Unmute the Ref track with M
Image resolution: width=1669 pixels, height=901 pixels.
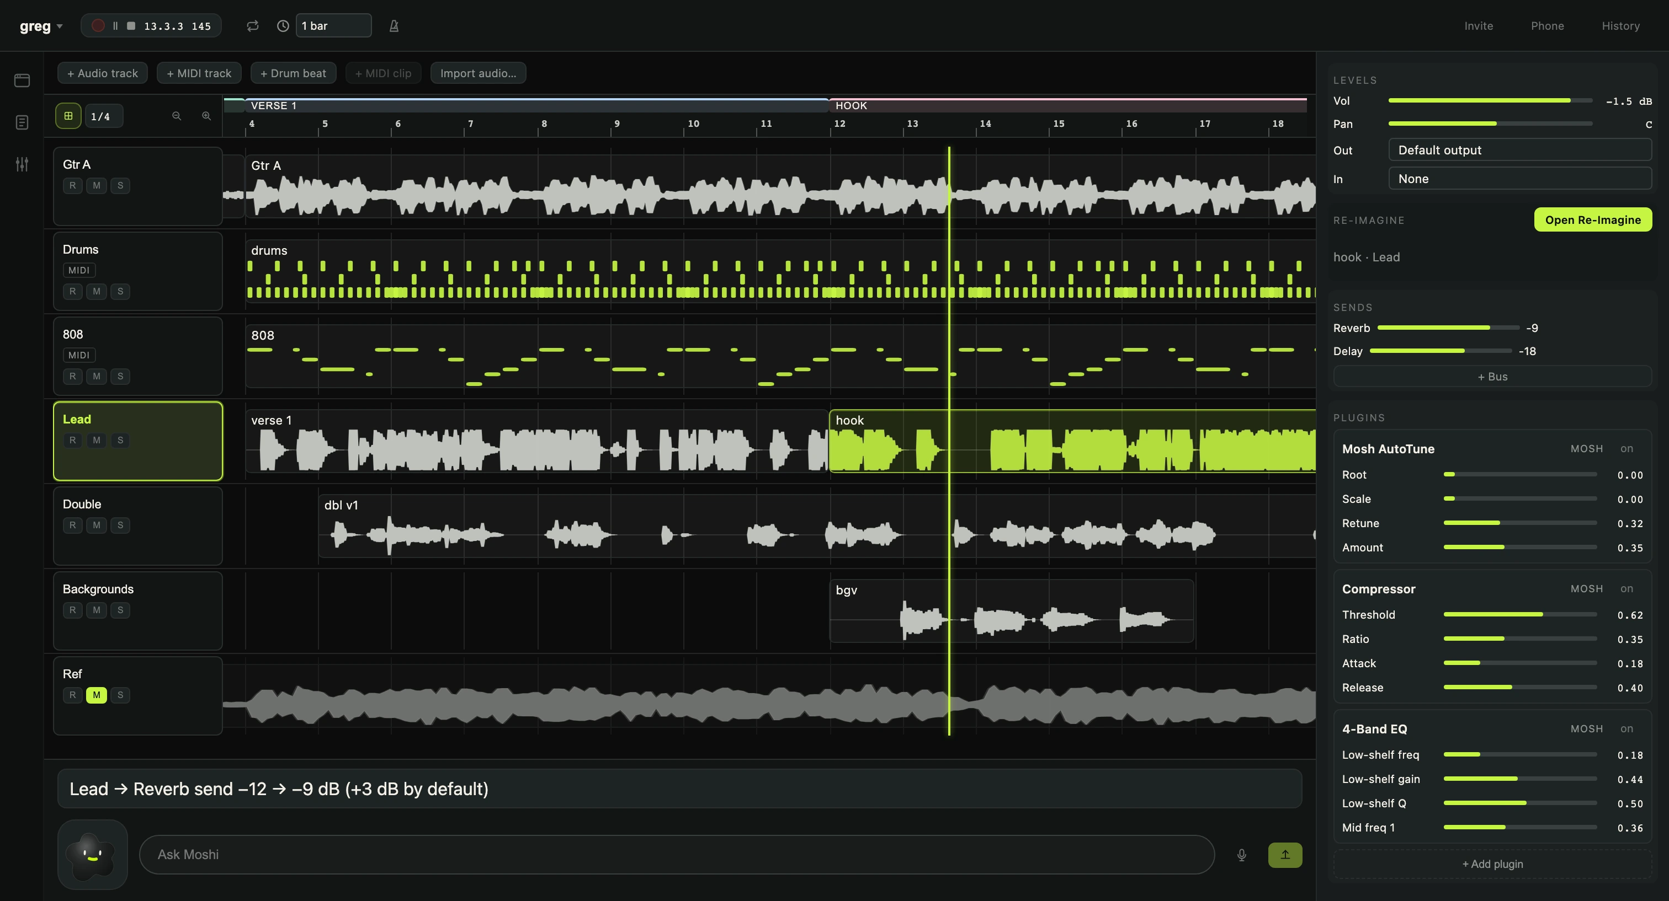pyautogui.click(x=97, y=695)
